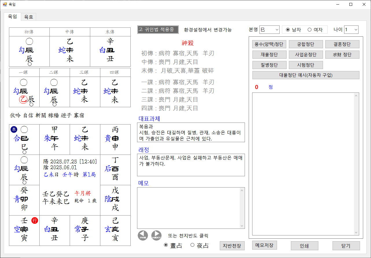Screen dimensions: 371x258
Task: Click the 四課 cell
Action: click(115, 92)
